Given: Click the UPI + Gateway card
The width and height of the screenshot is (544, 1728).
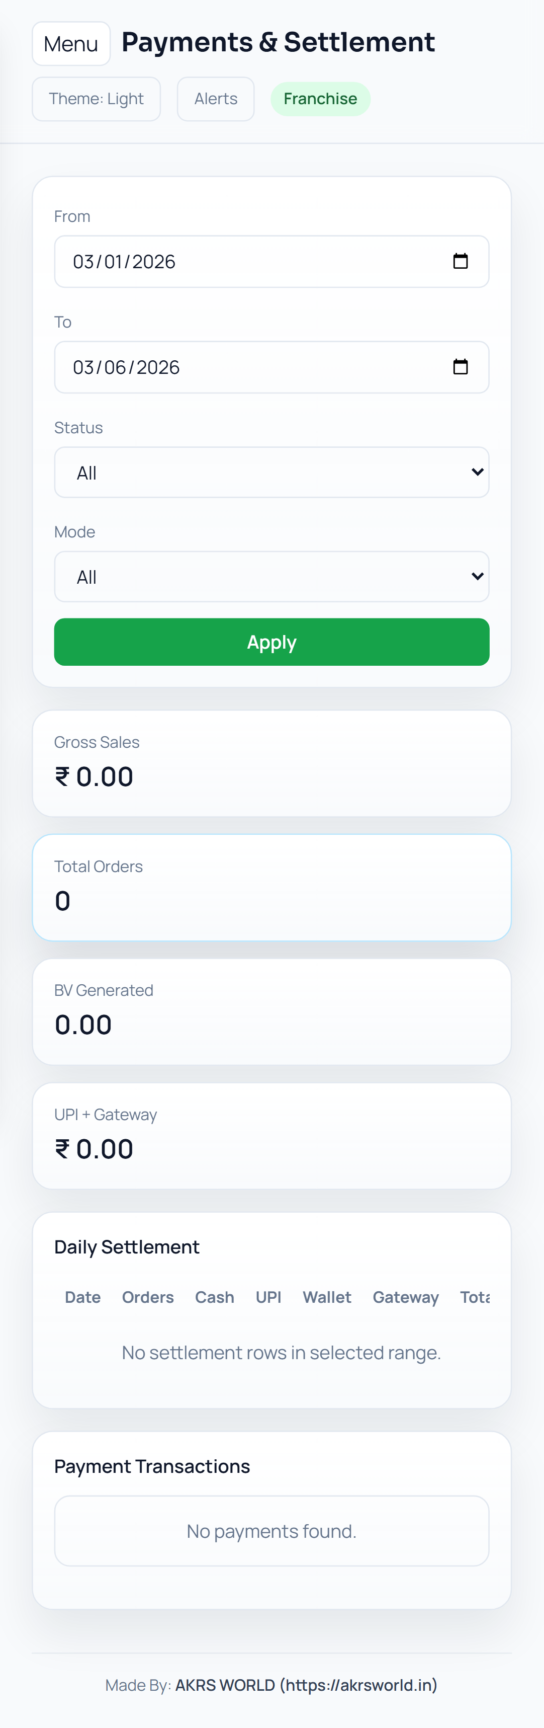Looking at the screenshot, I should [271, 1136].
